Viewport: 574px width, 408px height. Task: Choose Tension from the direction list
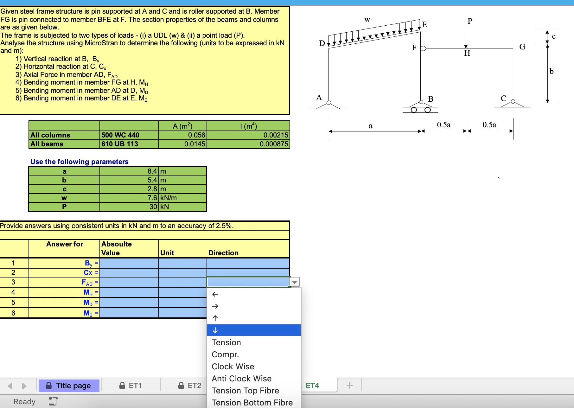pyautogui.click(x=226, y=342)
